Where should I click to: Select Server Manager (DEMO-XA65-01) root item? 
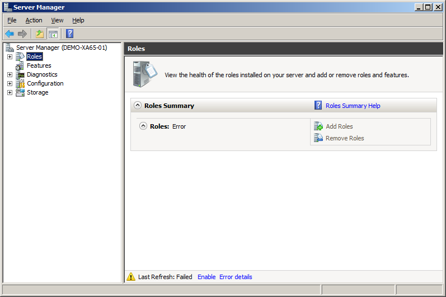point(62,48)
